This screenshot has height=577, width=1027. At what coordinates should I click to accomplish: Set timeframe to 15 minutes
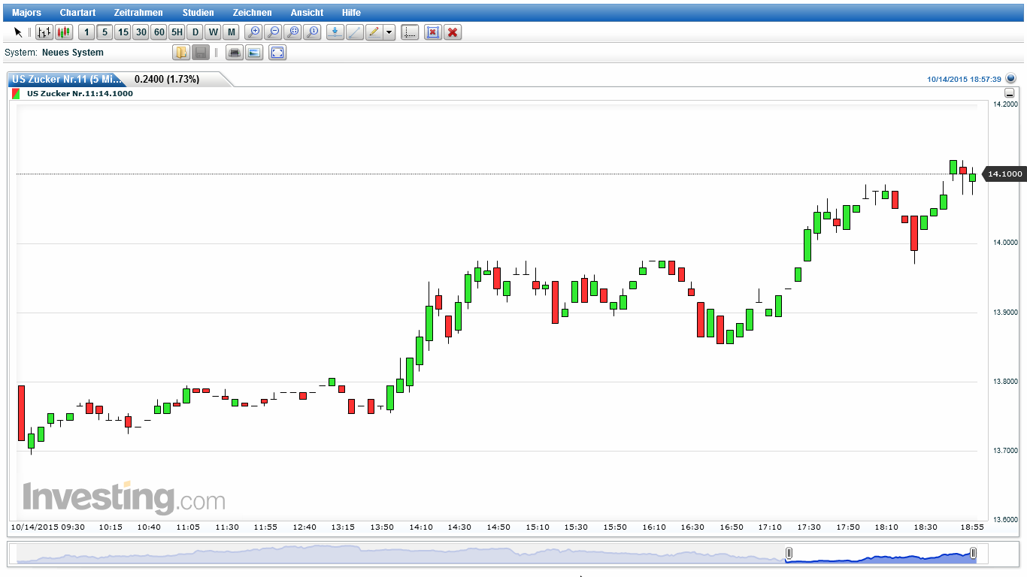click(x=123, y=32)
